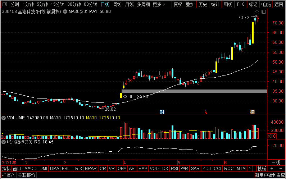
Task: Select the ROC indicator
Action: 229,169
